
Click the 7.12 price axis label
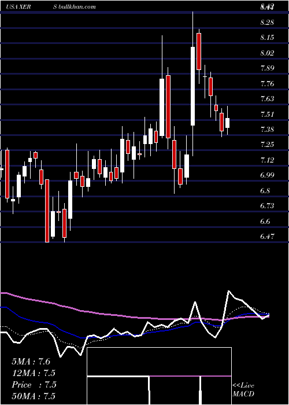pos(267,160)
